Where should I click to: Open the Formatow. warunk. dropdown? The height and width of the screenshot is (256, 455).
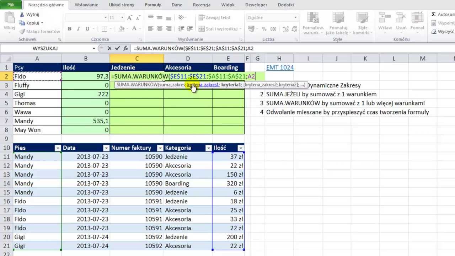coord(313,23)
